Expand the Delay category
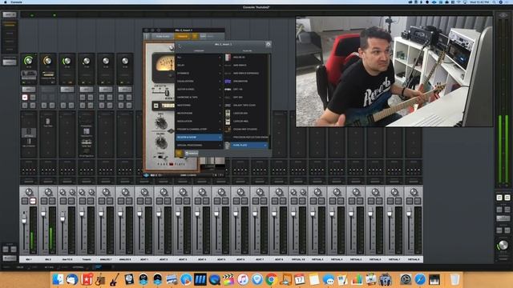The image size is (513, 288). pyautogui.click(x=199, y=66)
